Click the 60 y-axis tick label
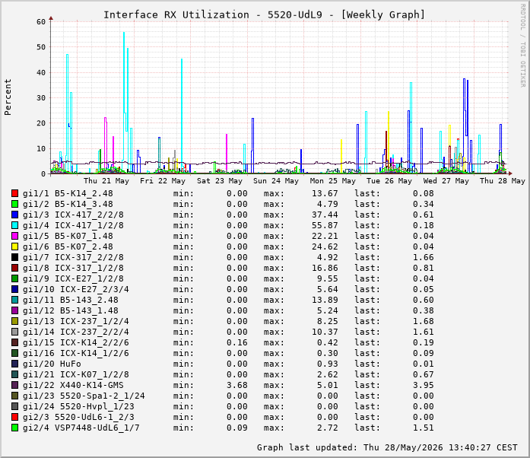This screenshot has width=530, height=458. pyautogui.click(x=41, y=21)
